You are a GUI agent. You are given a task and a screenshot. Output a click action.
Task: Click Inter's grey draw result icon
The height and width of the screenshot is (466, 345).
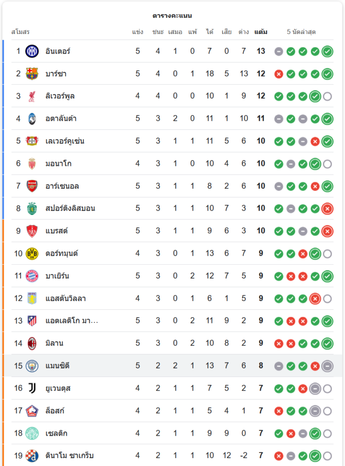tap(279, 51)
